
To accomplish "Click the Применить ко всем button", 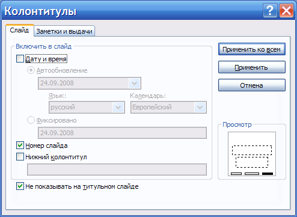I will [x=252, y=49].
